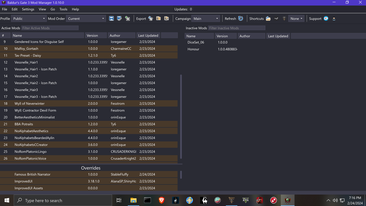Open the Settings menu

click(x=28, y=9)
